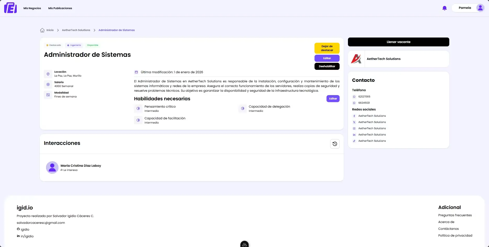Click the igid.io logo in the header
This screenshot has height=247, width=489.
(10, 8)
